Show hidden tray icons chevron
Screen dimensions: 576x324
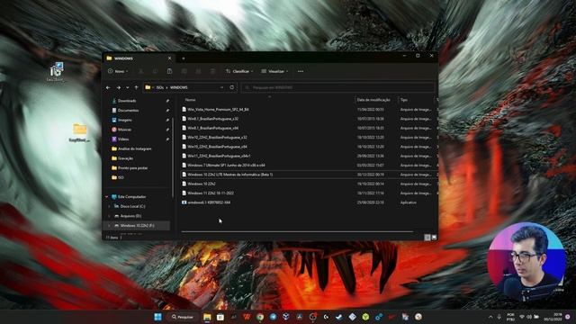point(490,317)
